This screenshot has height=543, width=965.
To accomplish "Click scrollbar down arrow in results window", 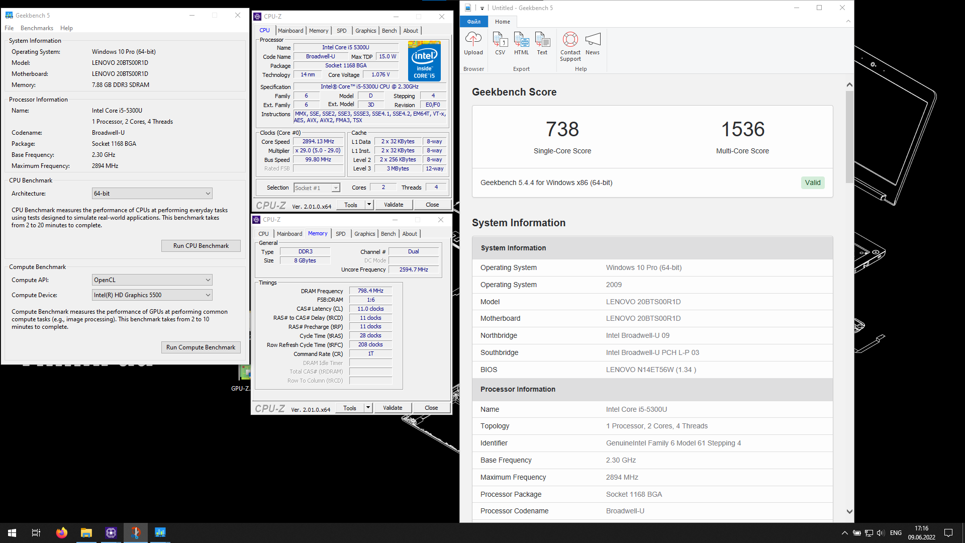I will [x=849, y=511].
